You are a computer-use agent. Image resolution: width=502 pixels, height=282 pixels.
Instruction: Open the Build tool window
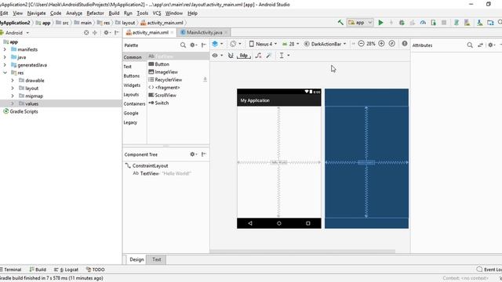click(x=38, y=269)
